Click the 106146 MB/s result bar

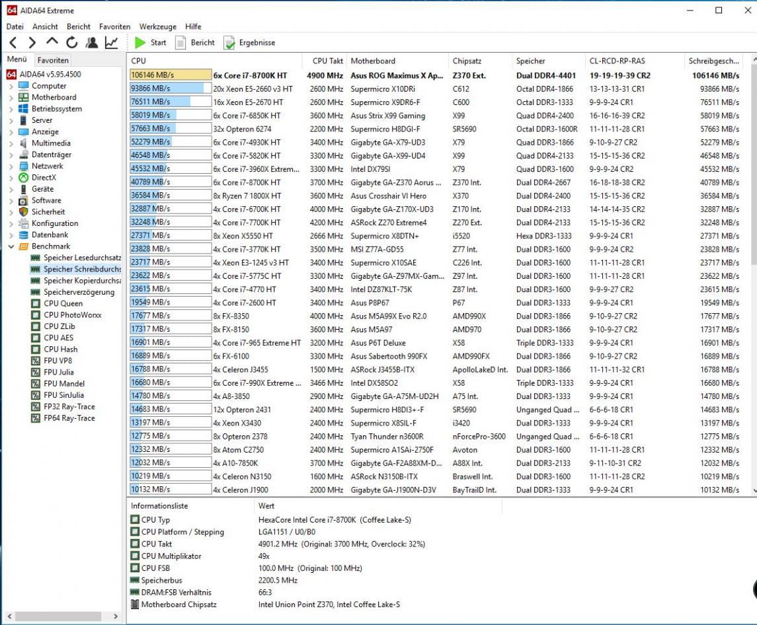click(x=171, y=75)
